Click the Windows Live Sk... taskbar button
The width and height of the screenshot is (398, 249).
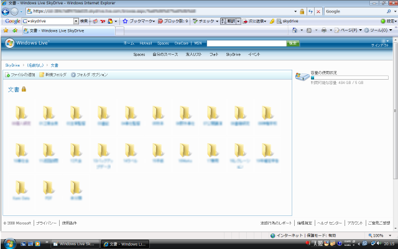(75, 244)
